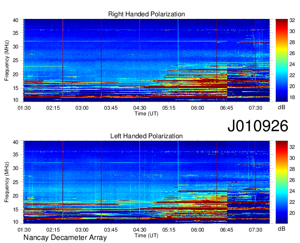The image size is (300, 243).
Task: Click the 06:00 time tick on bottom plot
Action: [x=198, y=230]
